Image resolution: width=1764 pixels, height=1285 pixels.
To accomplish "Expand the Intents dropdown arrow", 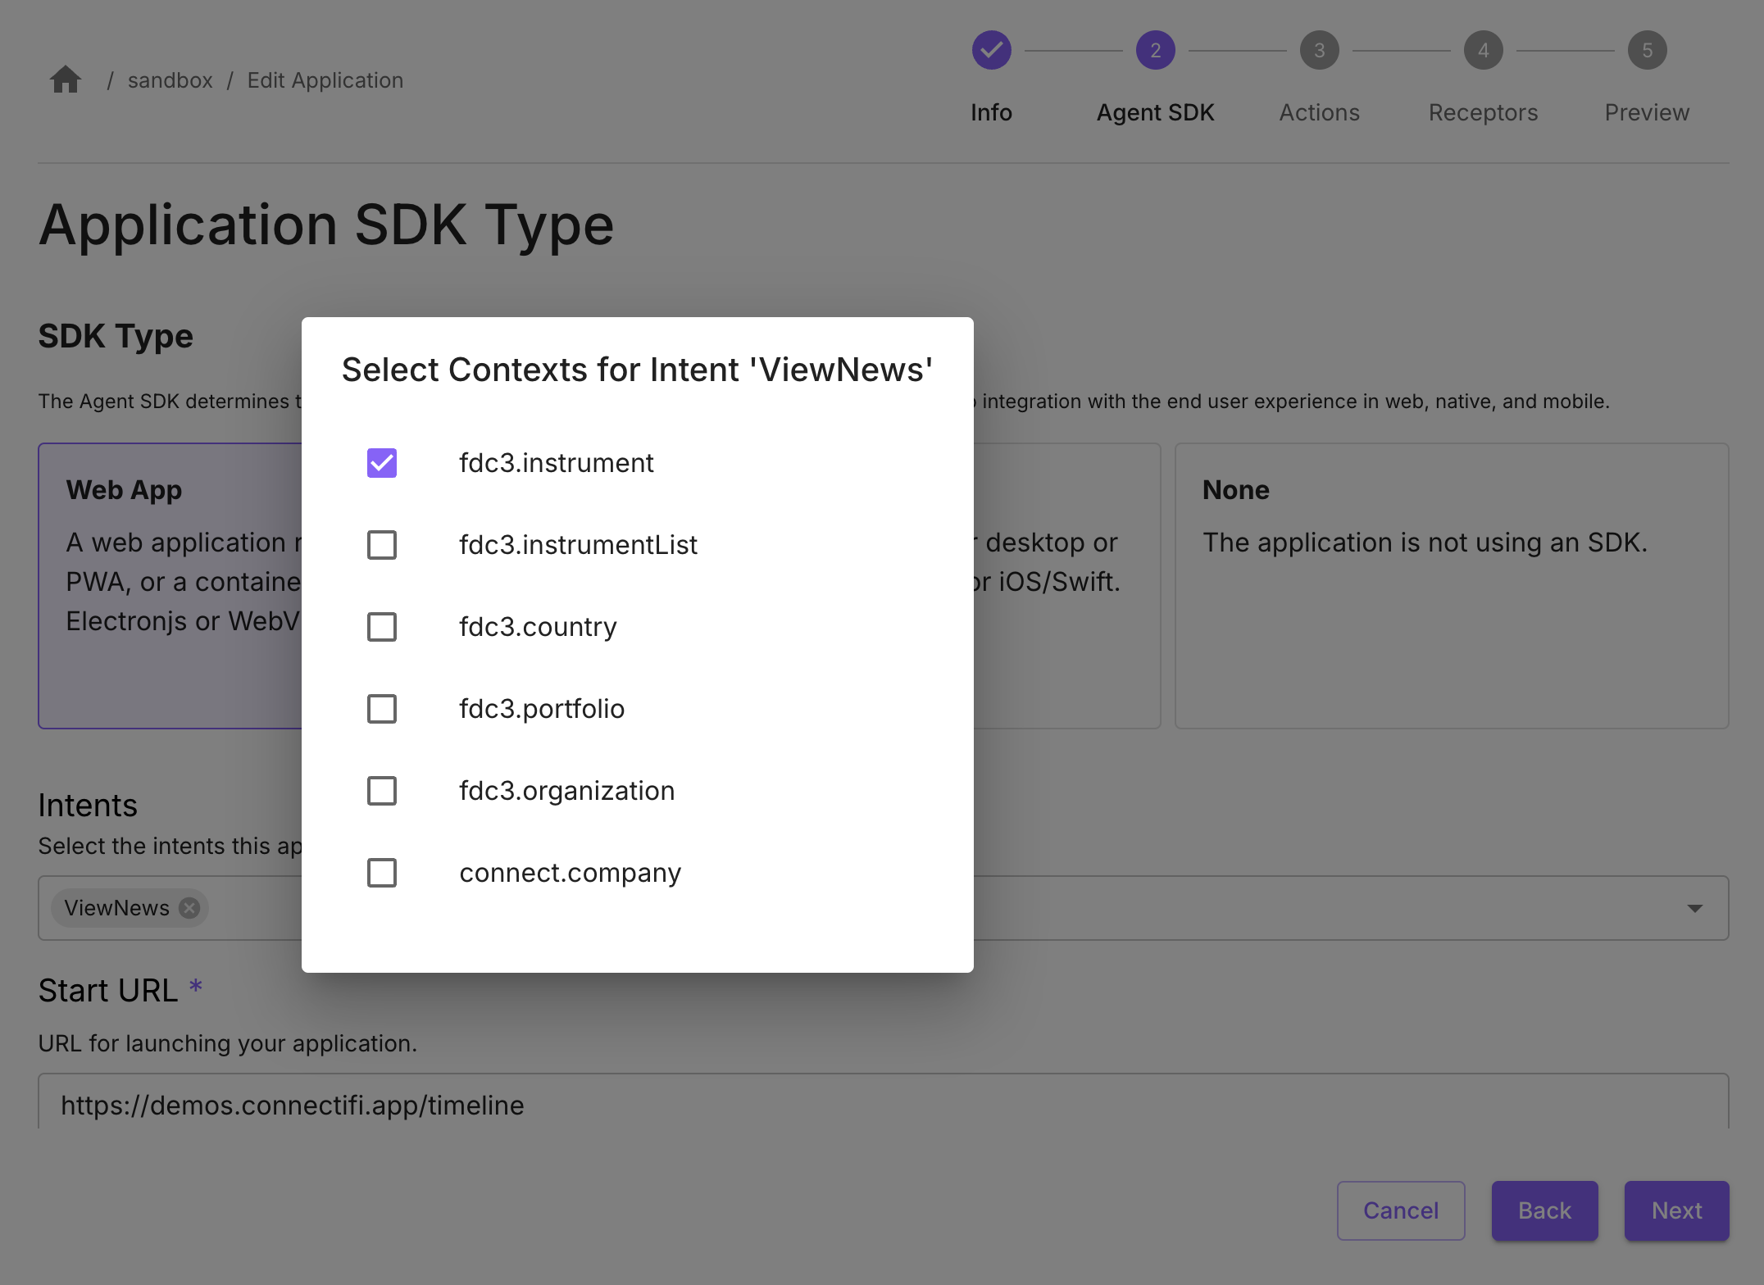I will [x=1695, y=908].
